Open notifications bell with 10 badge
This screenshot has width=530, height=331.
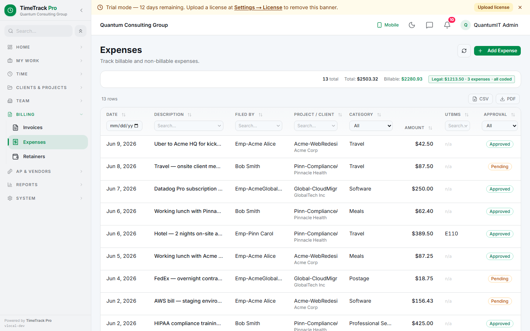pyautogui.click(x=447, y=25)
